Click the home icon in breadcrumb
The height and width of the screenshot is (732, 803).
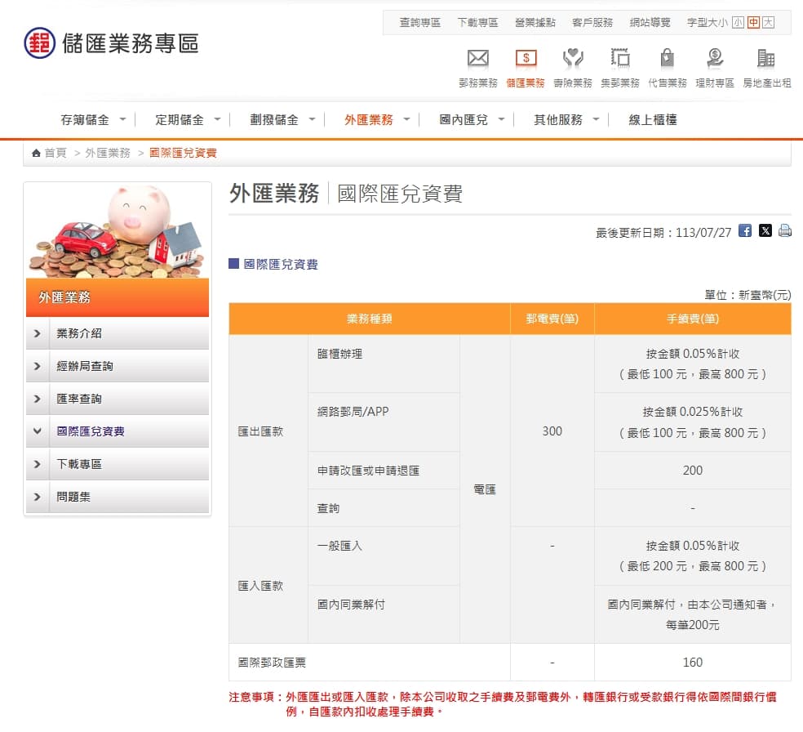36,154
